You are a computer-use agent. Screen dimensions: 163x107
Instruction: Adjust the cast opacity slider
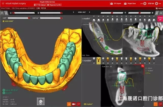point(19,18)
